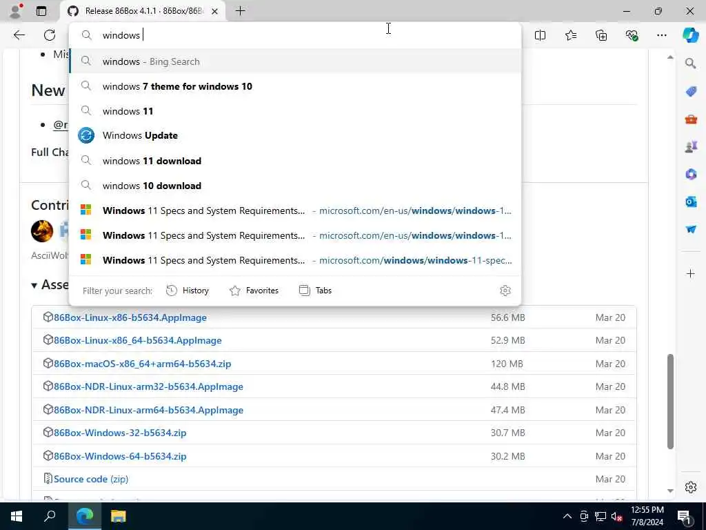The width and height of the screenshot is (706, 530).
Task: Click the muted volume tray icon
Action: coord(617,516)
